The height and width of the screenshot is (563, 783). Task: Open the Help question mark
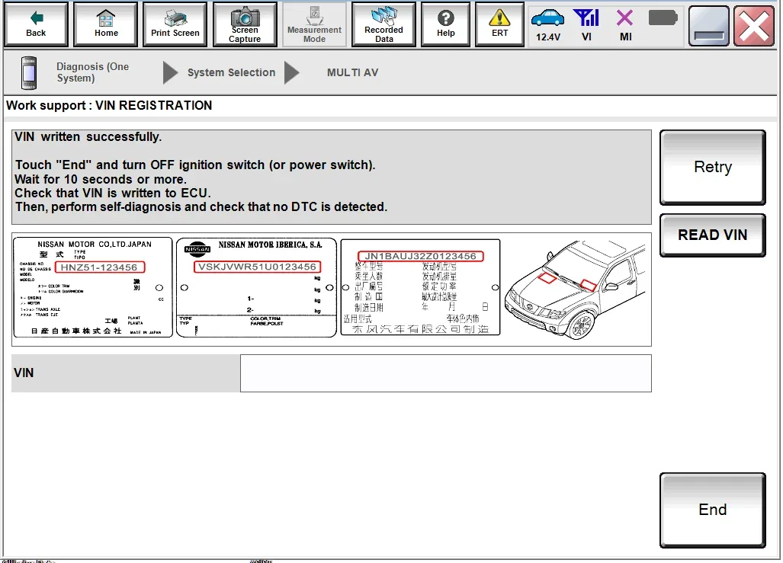click(x=445, y=18)
